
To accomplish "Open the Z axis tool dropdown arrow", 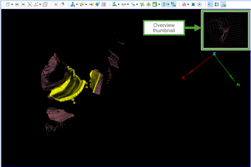I will click(40, 5).
